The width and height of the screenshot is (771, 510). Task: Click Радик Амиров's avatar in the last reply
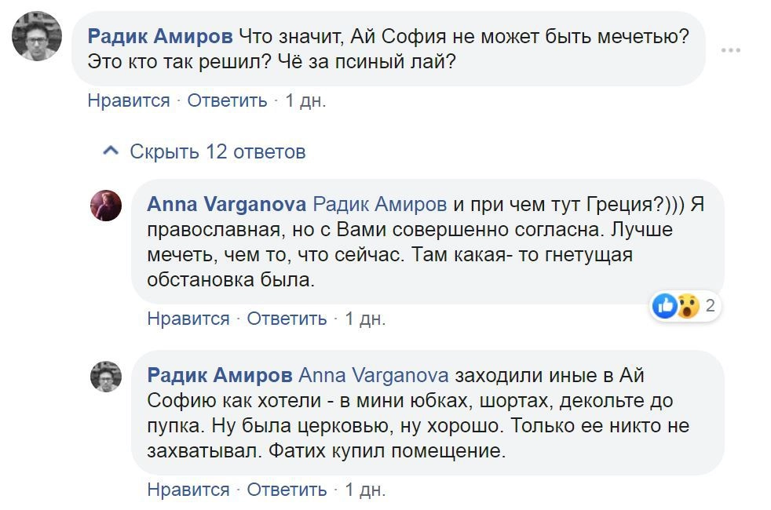(107, 377)
